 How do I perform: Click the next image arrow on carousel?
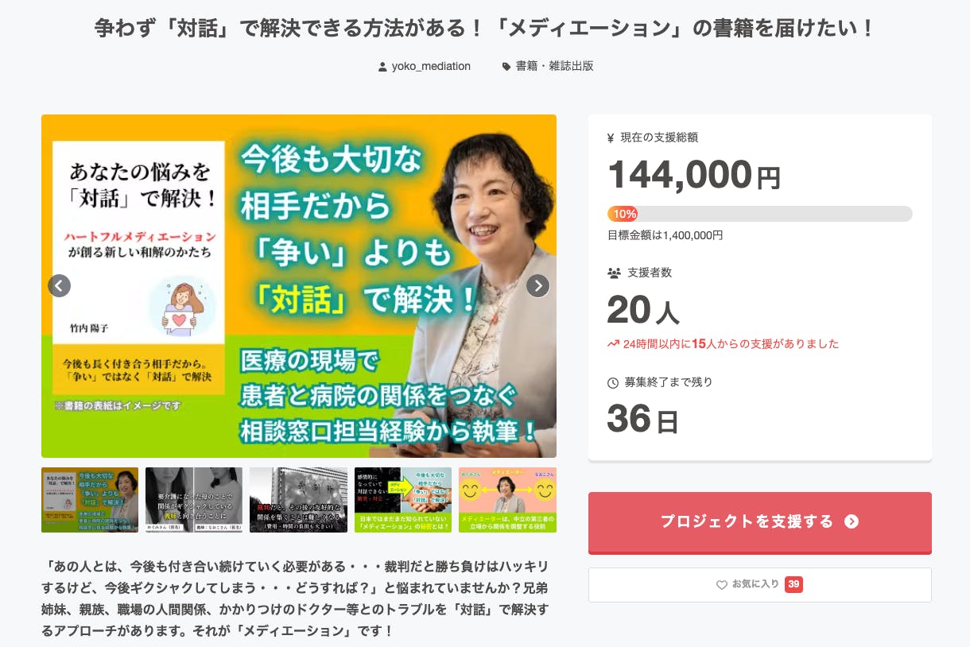click(x=537, y=285)
